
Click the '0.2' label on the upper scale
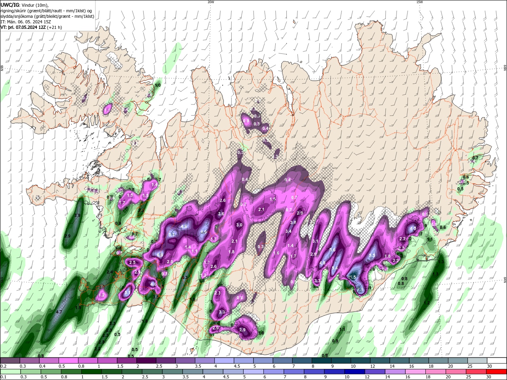(3, 366)
